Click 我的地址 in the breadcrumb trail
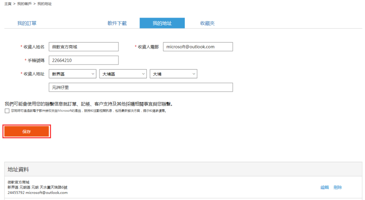 (x=44, y=3)
